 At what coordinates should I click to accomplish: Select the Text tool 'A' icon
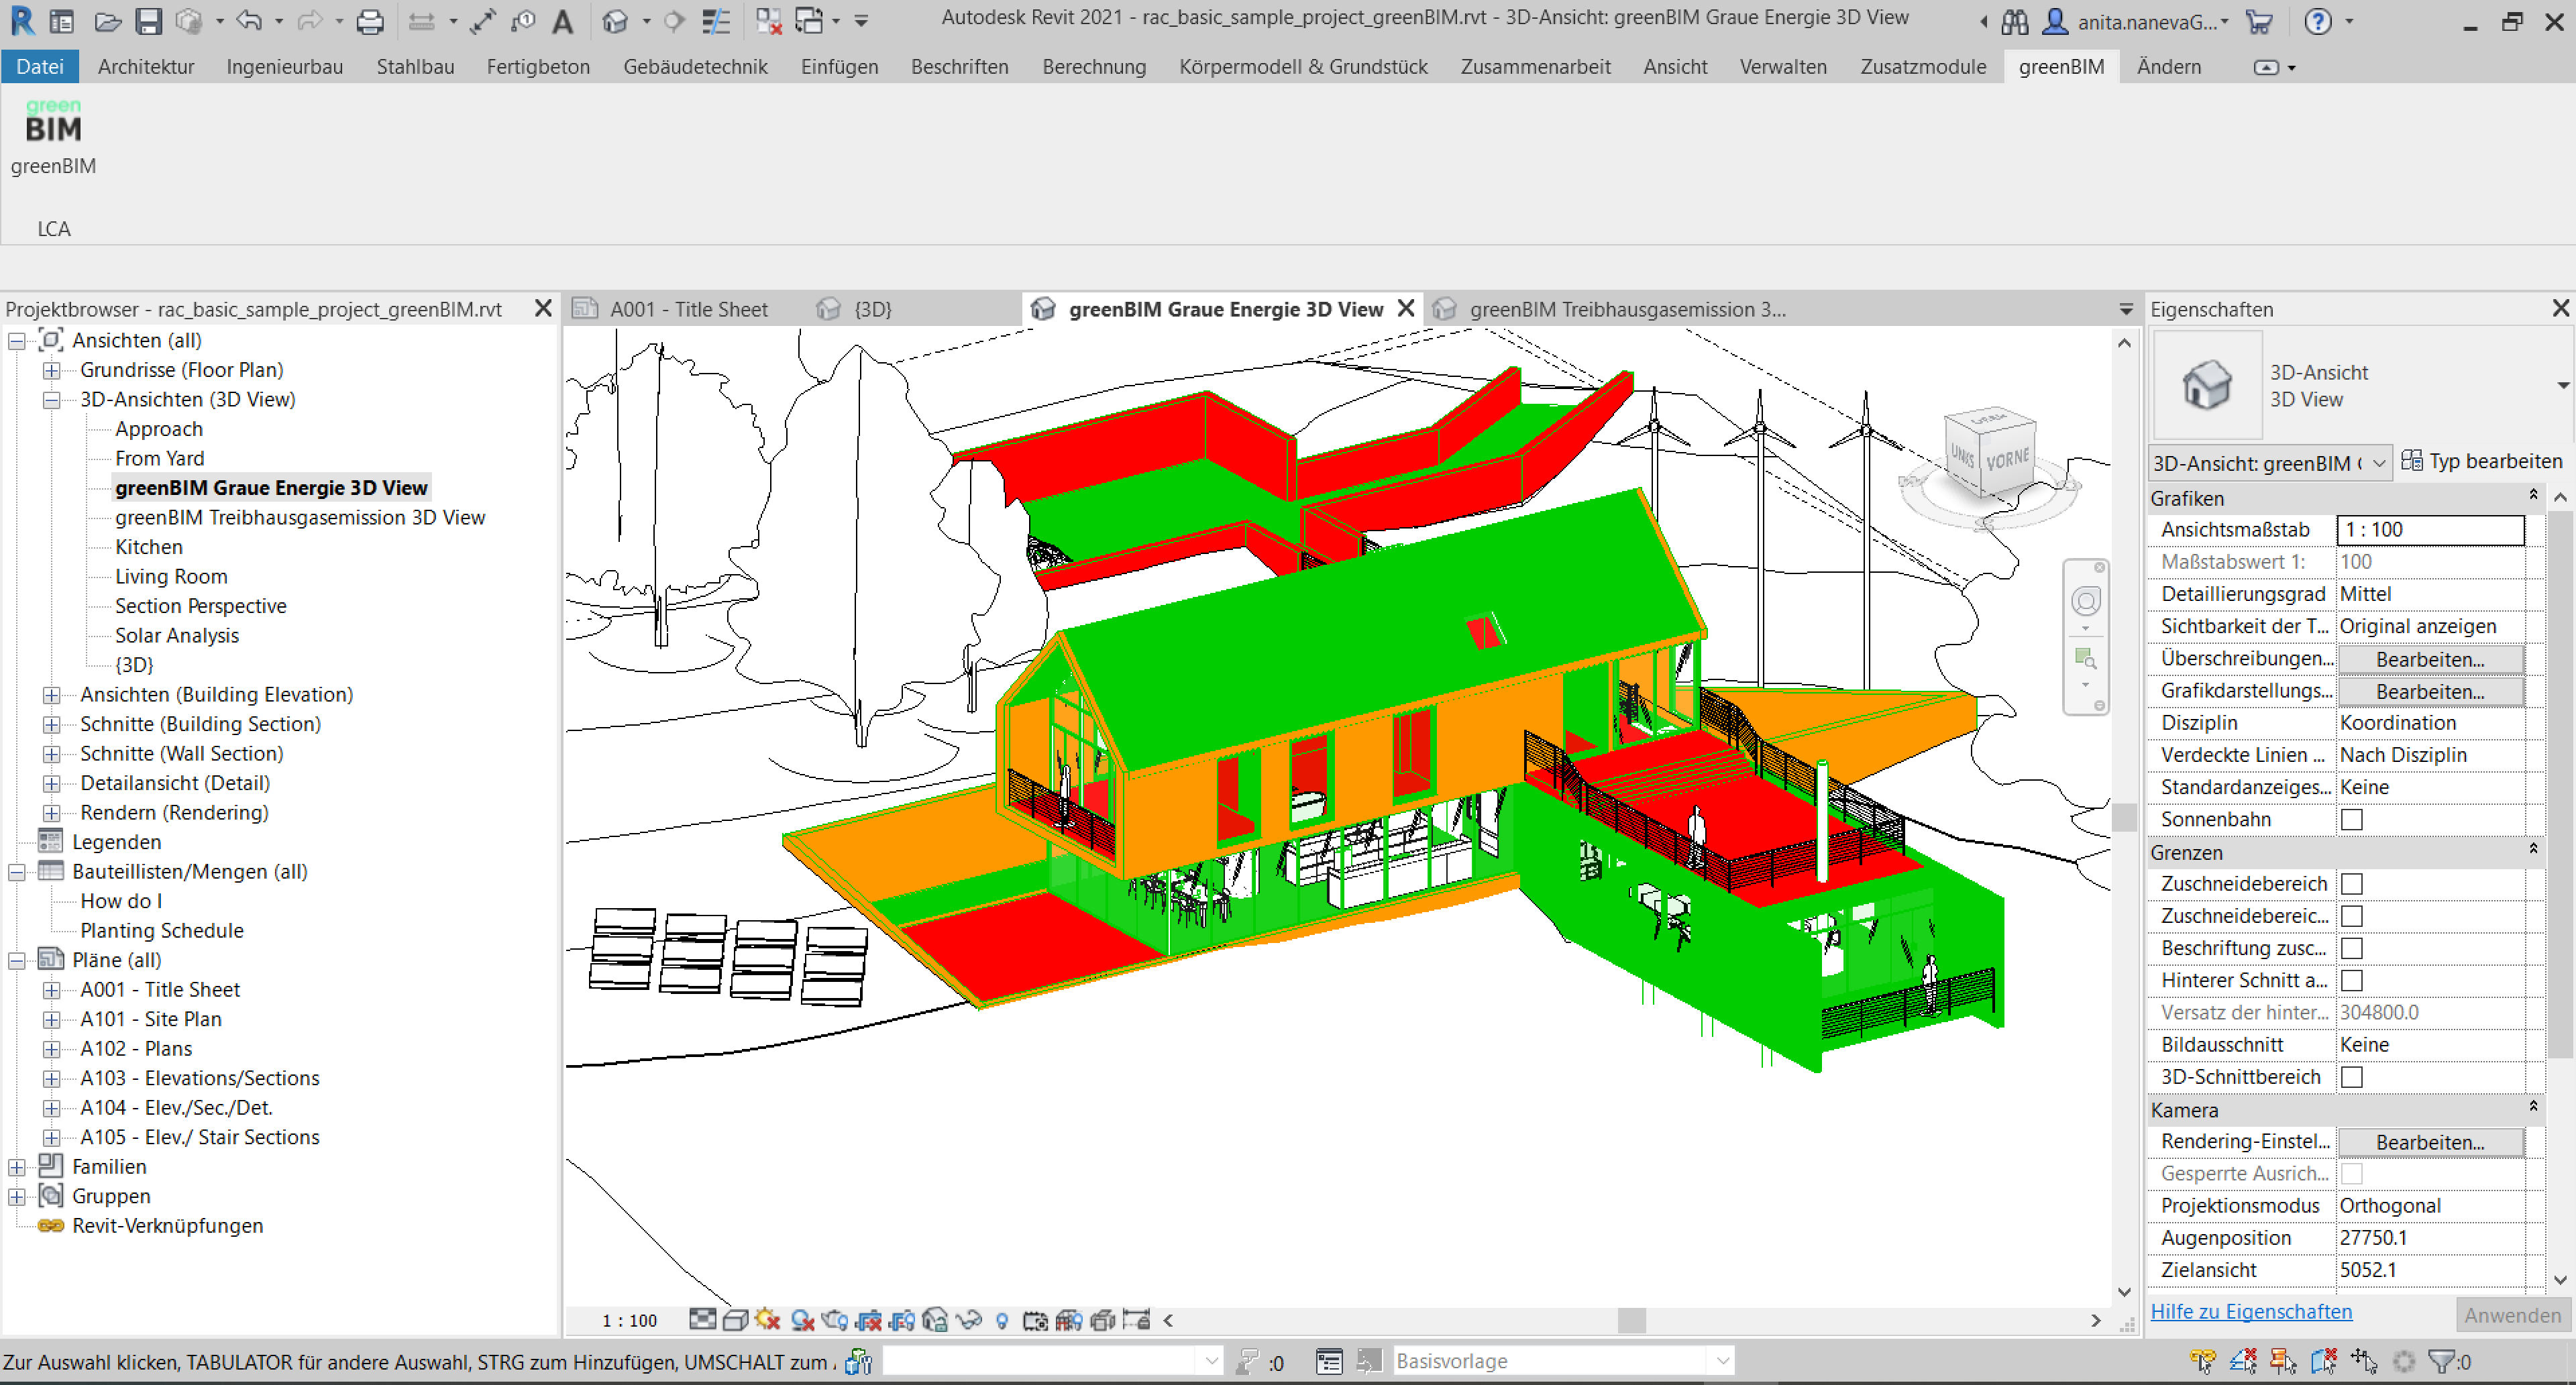563,21
